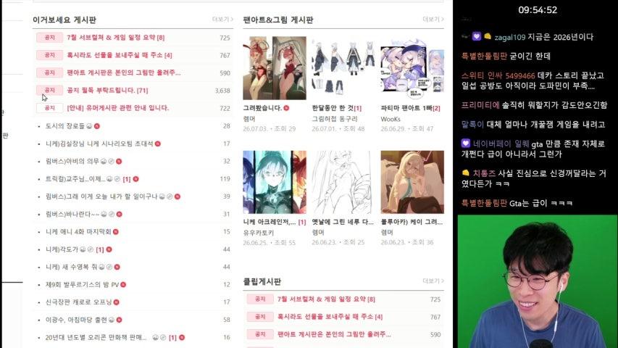Click 공지 tag of 유머게시판 관련 안내

(50, 108)
